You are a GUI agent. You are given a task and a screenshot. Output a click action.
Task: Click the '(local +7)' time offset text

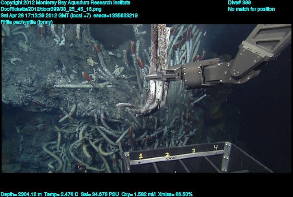click(81, 15)
